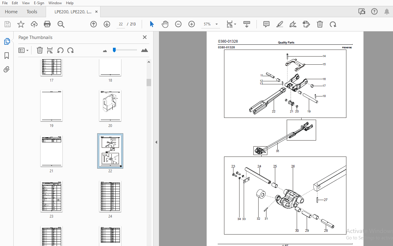The height and width of the screenshot is (246, 393).
Task: Switch to the Home tab
Action: [x=11, y=12]
